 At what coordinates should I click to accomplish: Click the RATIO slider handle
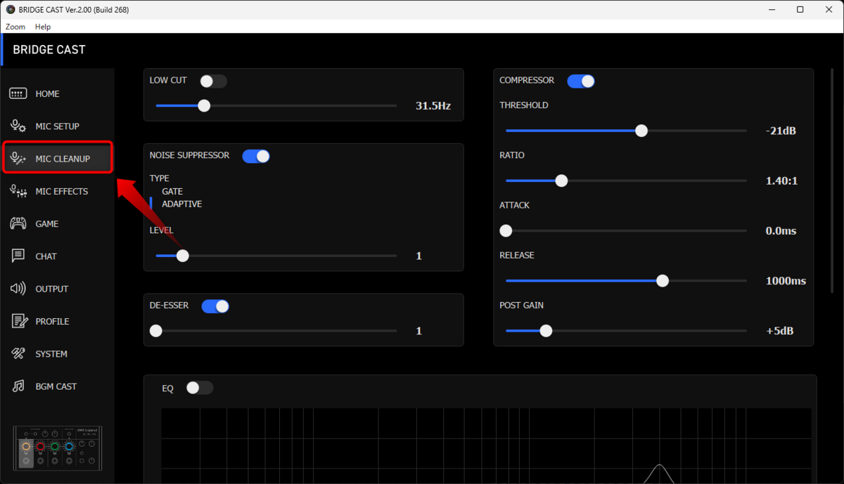[561, 181]
